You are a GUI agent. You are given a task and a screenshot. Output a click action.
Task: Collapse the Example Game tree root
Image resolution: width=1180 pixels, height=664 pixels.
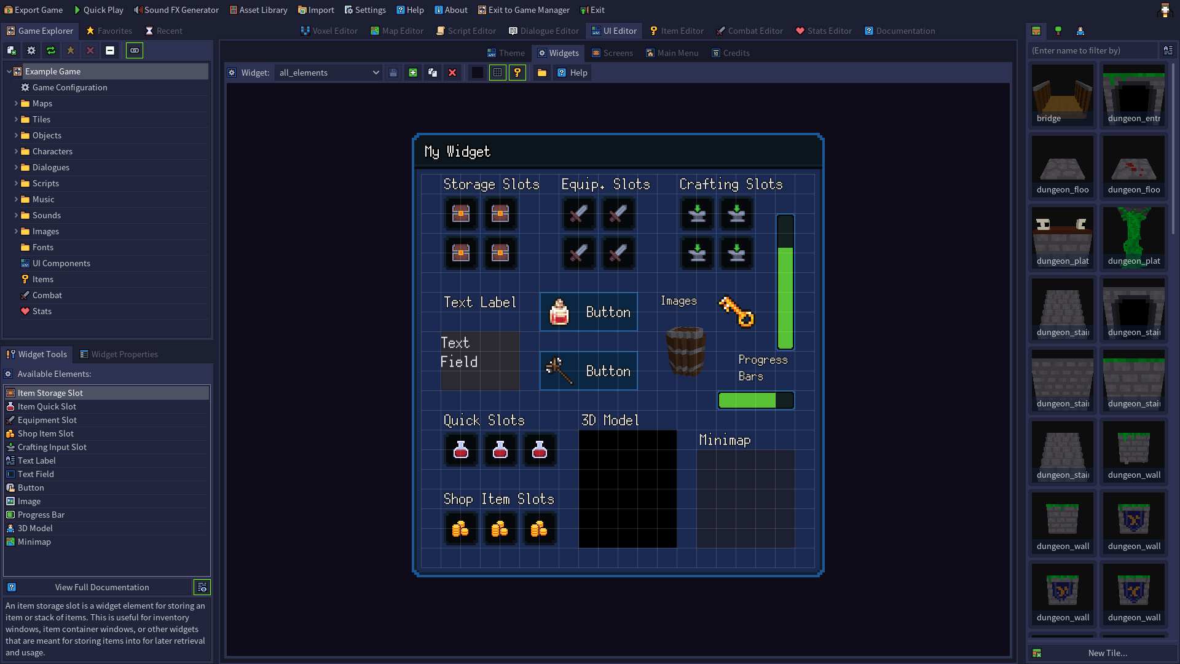9,71
